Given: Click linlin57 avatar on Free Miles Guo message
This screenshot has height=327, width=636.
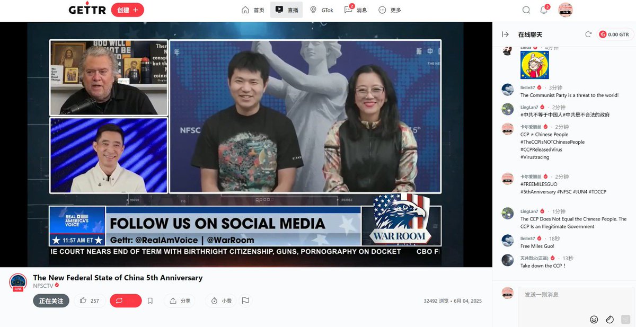Looking at the screenshot, I should (x=507, y=241).
